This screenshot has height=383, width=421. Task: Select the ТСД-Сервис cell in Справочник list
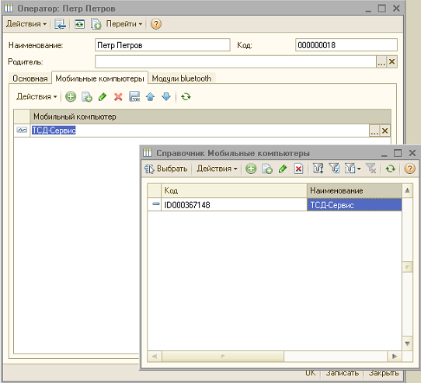click(x=354, y=205)
